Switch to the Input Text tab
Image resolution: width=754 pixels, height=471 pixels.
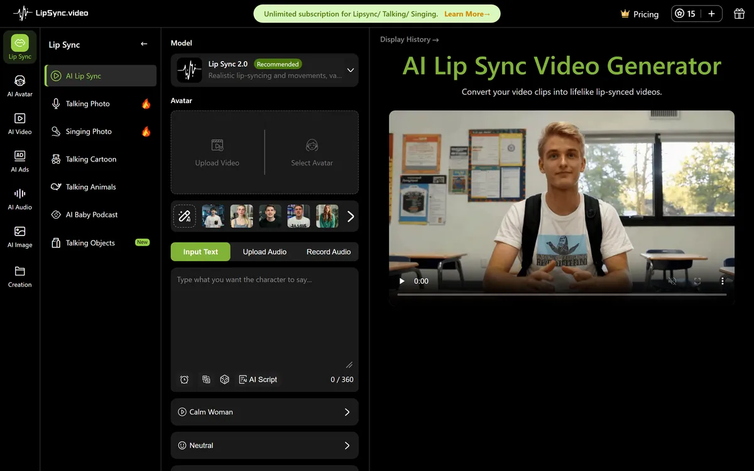pyautogui.click(x=200, y=252)
